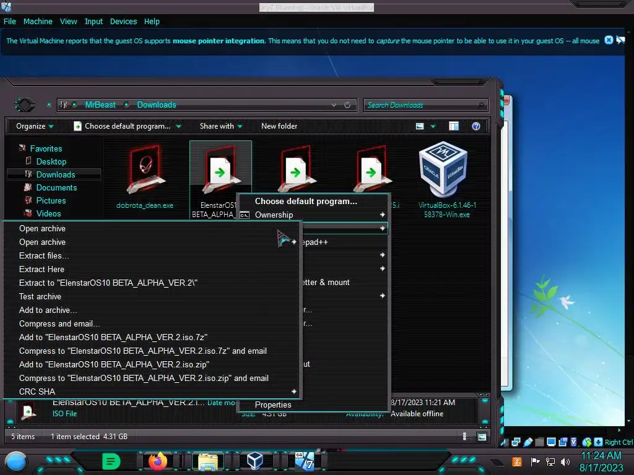634x475 pixels.
Task: Click Choose default program in the context menu
Action: [x=306, y=201]
